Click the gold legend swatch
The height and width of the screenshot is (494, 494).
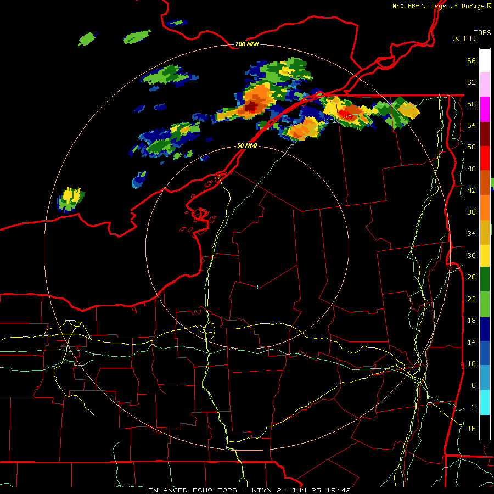coord(485,232)
